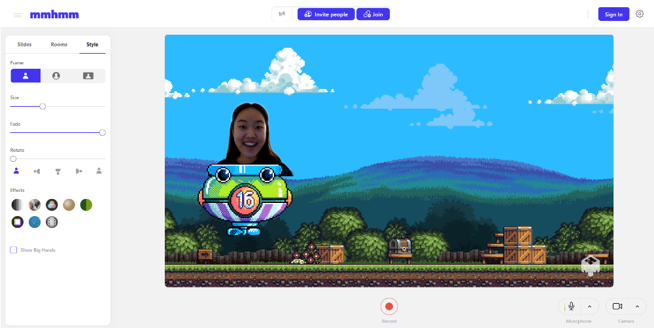Viewport: 654px width, 328px height.
Task: Apply black-and-white gradient effect
Action: tap(17, 205)
